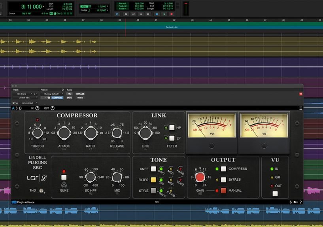The image size is (323, 227).
Task: Click the Grid mode selector
Action: coord(84,7)
